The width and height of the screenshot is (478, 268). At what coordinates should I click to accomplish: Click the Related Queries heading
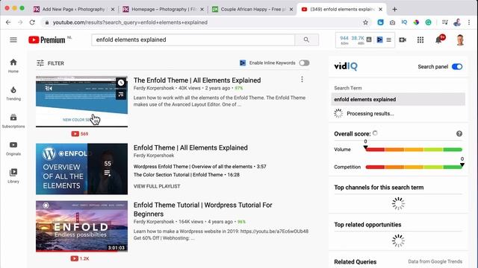tap(356, 261)
